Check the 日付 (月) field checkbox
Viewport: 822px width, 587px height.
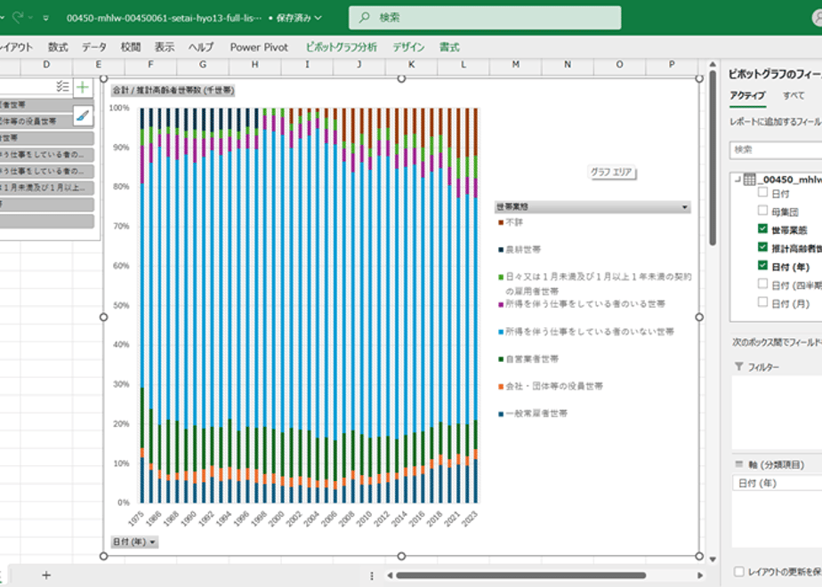pos(762,302)
